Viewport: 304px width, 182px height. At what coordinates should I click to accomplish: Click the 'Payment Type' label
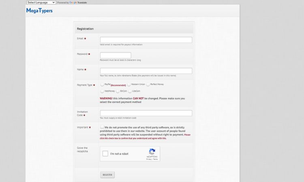(85, 85)
